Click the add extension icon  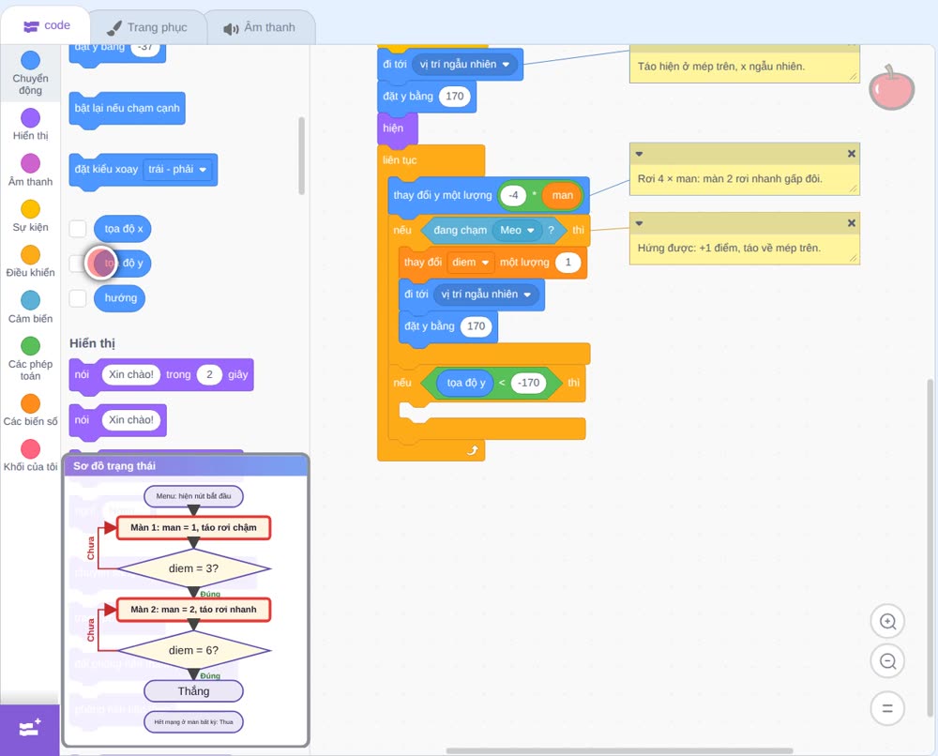click(30, 729)
